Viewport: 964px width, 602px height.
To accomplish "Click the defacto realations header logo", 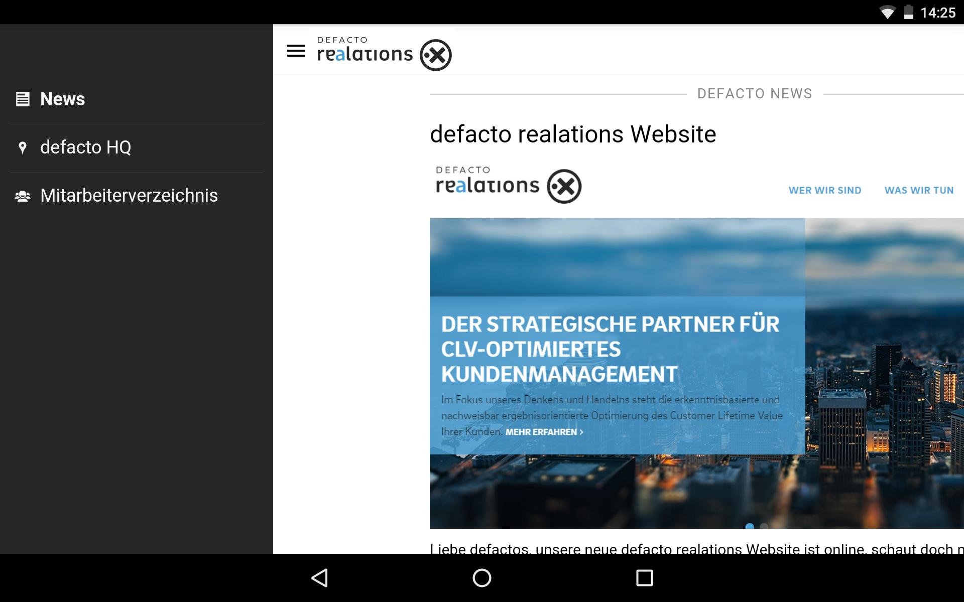I will [x=384, y=54].
